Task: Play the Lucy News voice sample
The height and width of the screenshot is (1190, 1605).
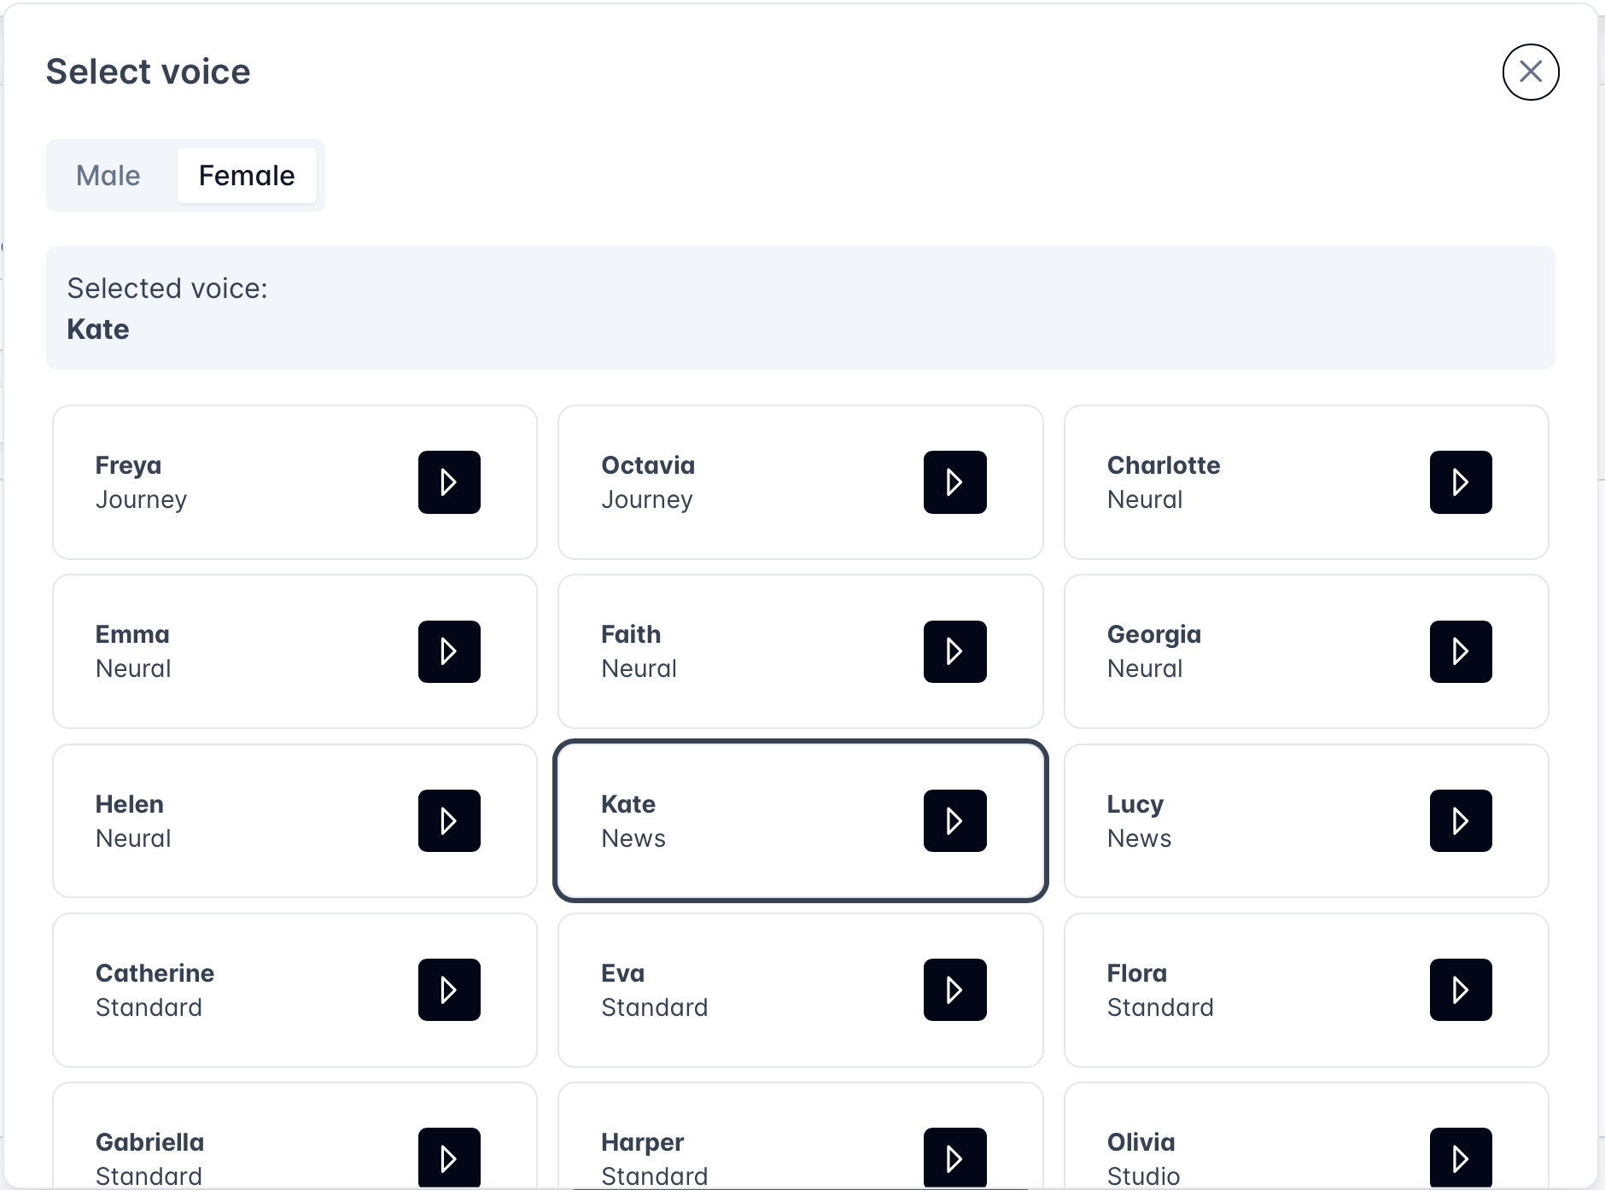Action: [1461, 820]
